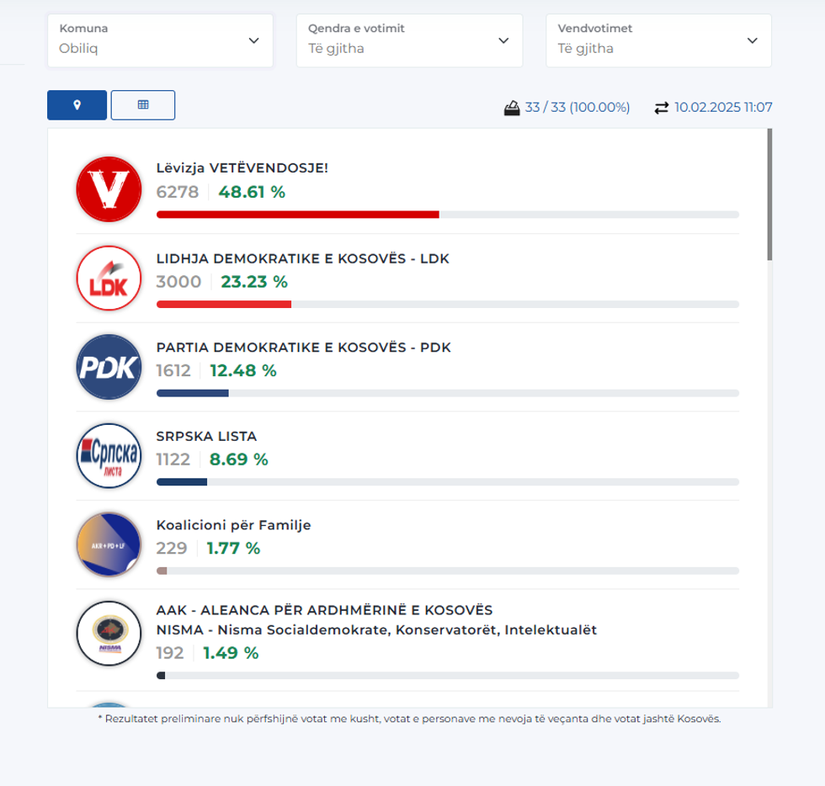Click the Lëvizja VETËVENDOSJE! party name
The image size is (825, 786).
click(242, 168)
